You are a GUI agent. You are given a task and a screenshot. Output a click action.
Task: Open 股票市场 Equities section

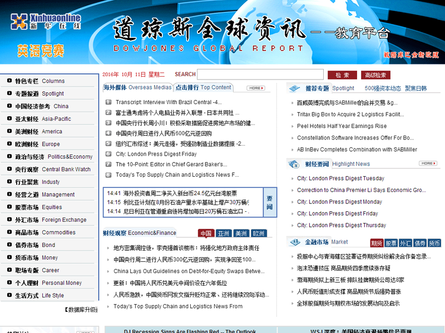(x=38, y=207)
